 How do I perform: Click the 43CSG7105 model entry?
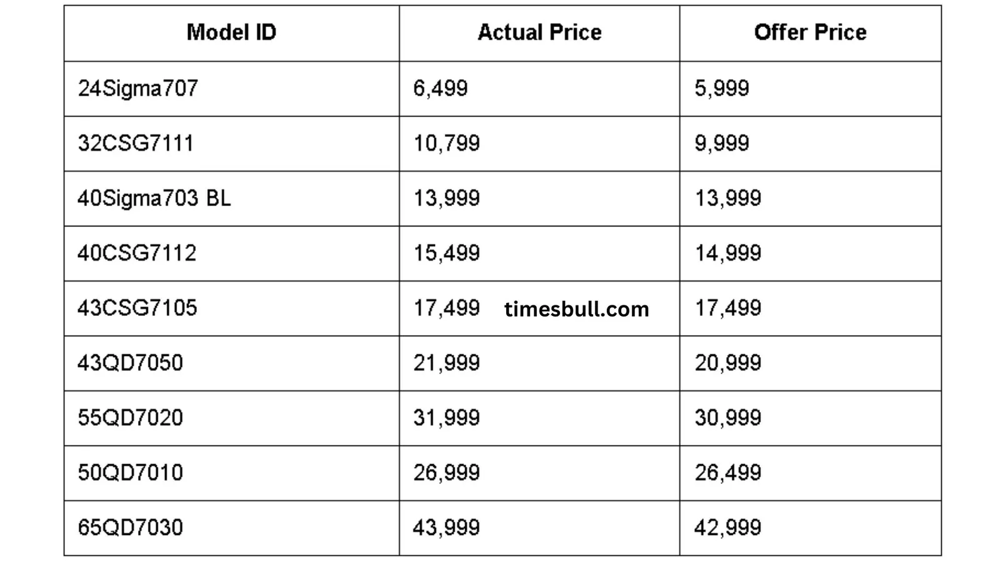(137, 308)
